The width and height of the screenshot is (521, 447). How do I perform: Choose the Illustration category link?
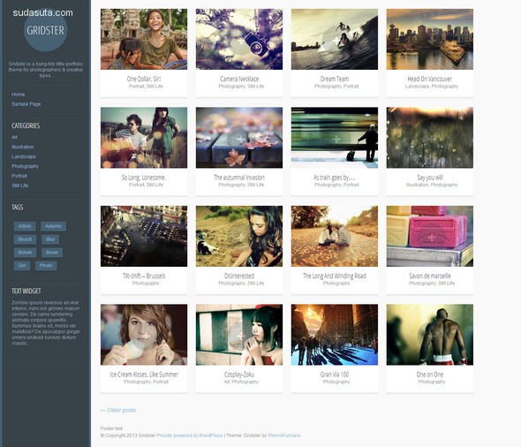pos(22,147)
